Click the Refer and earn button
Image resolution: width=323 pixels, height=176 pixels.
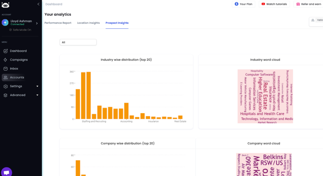click(x=308, y=4)
